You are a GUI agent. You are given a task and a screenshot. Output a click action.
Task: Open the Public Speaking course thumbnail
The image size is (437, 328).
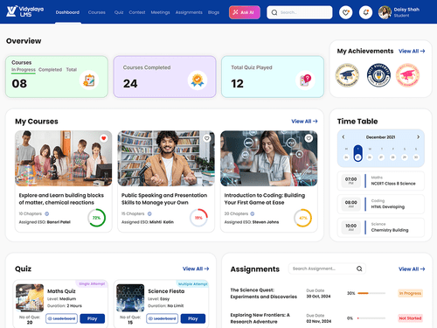(166, 158)
